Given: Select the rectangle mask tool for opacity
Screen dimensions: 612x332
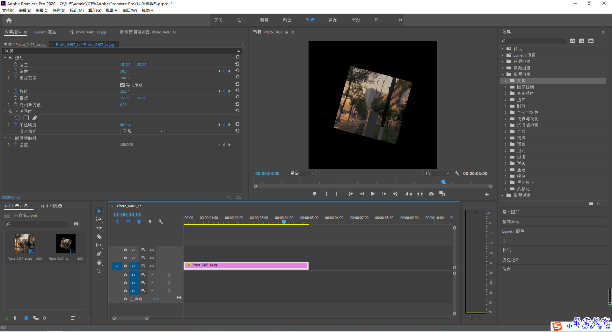Looking at the screenshot, I should click(x=26, y=118).
